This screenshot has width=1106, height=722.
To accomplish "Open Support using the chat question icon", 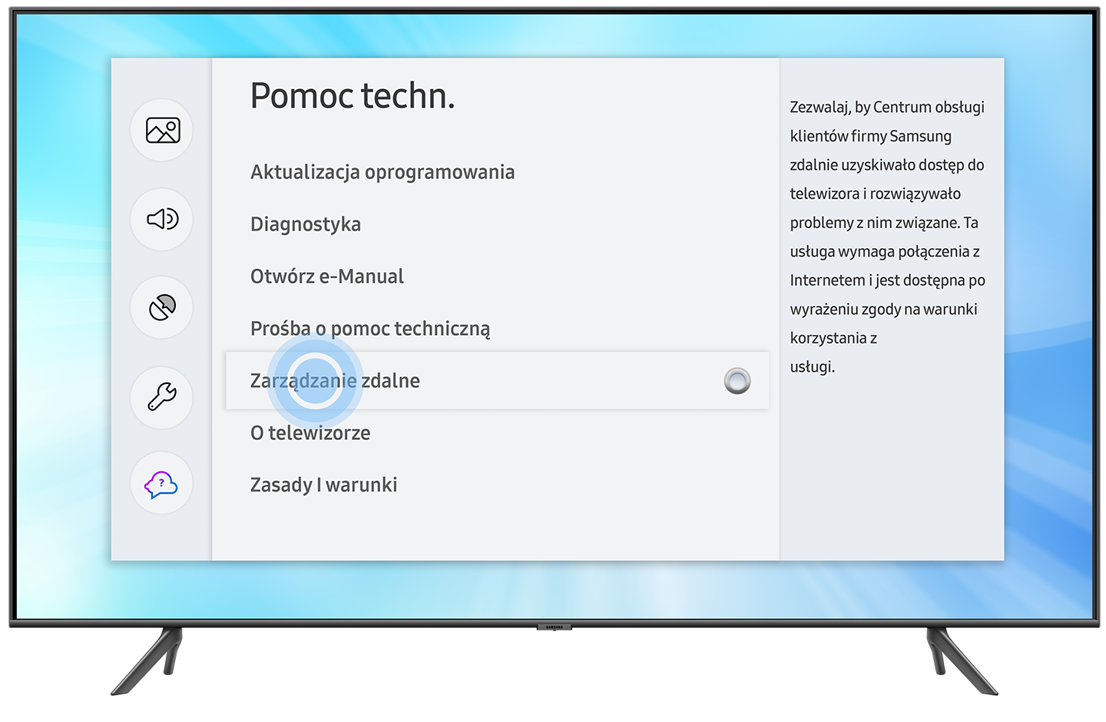I will click(x=161, y=483).
